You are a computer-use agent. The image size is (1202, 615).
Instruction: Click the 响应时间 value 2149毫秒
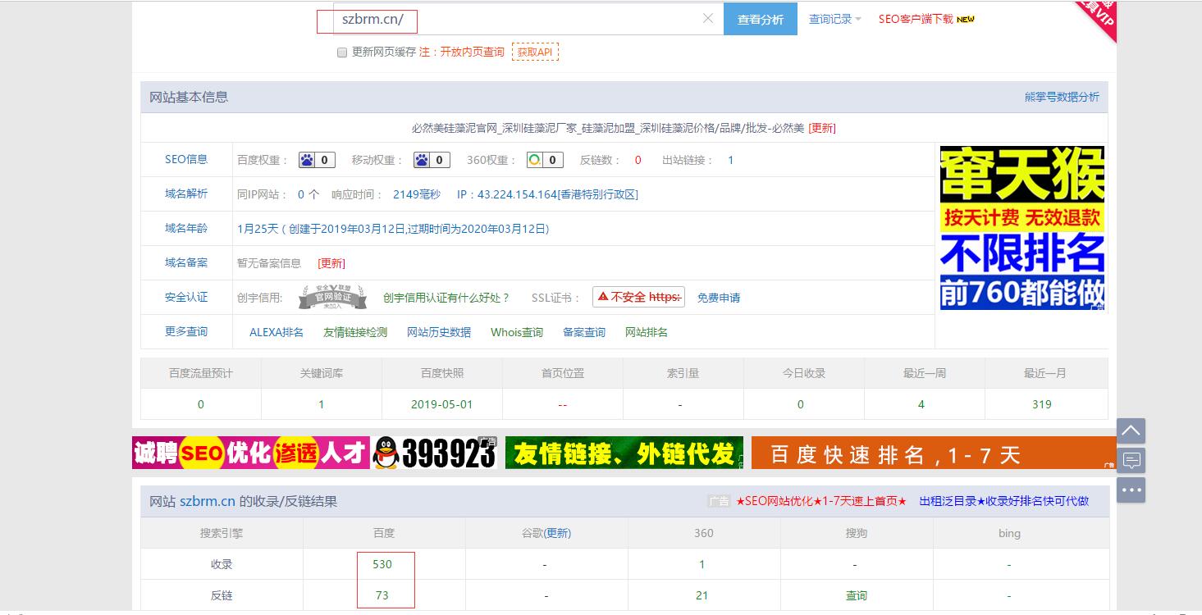pos(417,194)
